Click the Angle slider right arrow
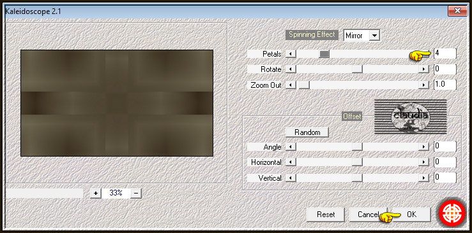Viewport: 472px width, 233px height. click(423, 146)
